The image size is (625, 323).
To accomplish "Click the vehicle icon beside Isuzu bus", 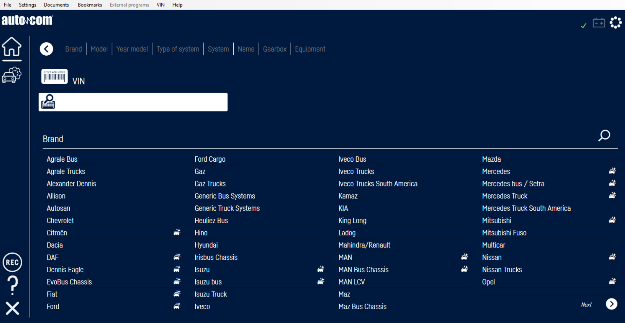I will tap(321, 281).
